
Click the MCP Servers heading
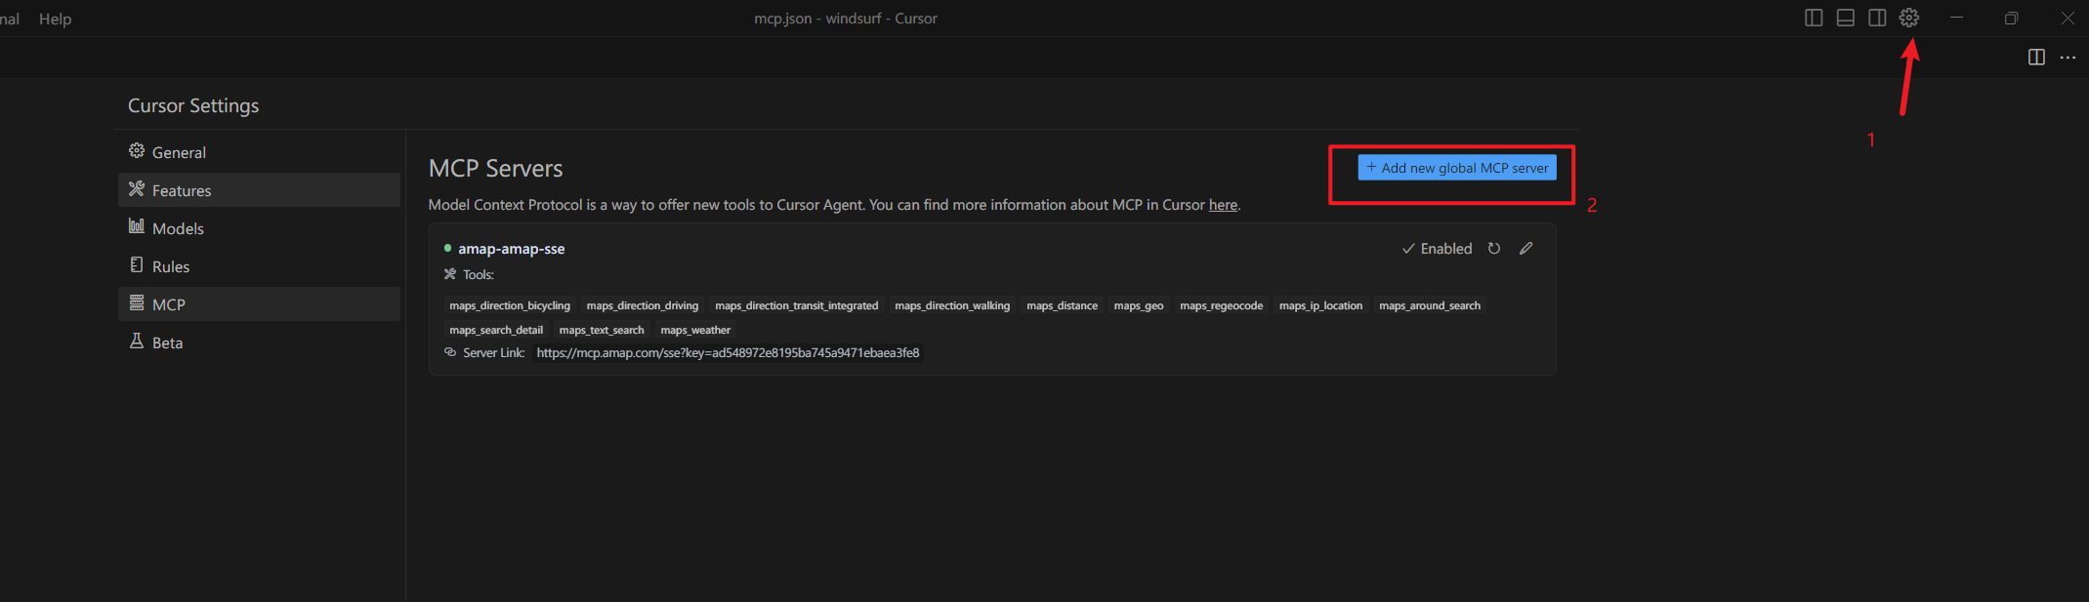pos(495,168)
